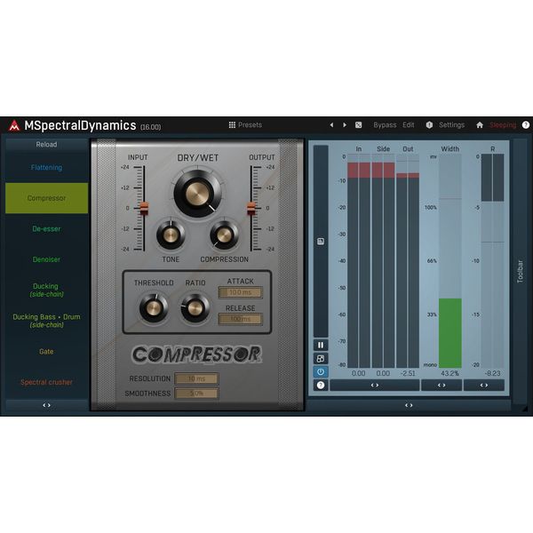Open the help question mark in title bar
The width and height of the screenshot is (533, 533).
pos(526,124)
